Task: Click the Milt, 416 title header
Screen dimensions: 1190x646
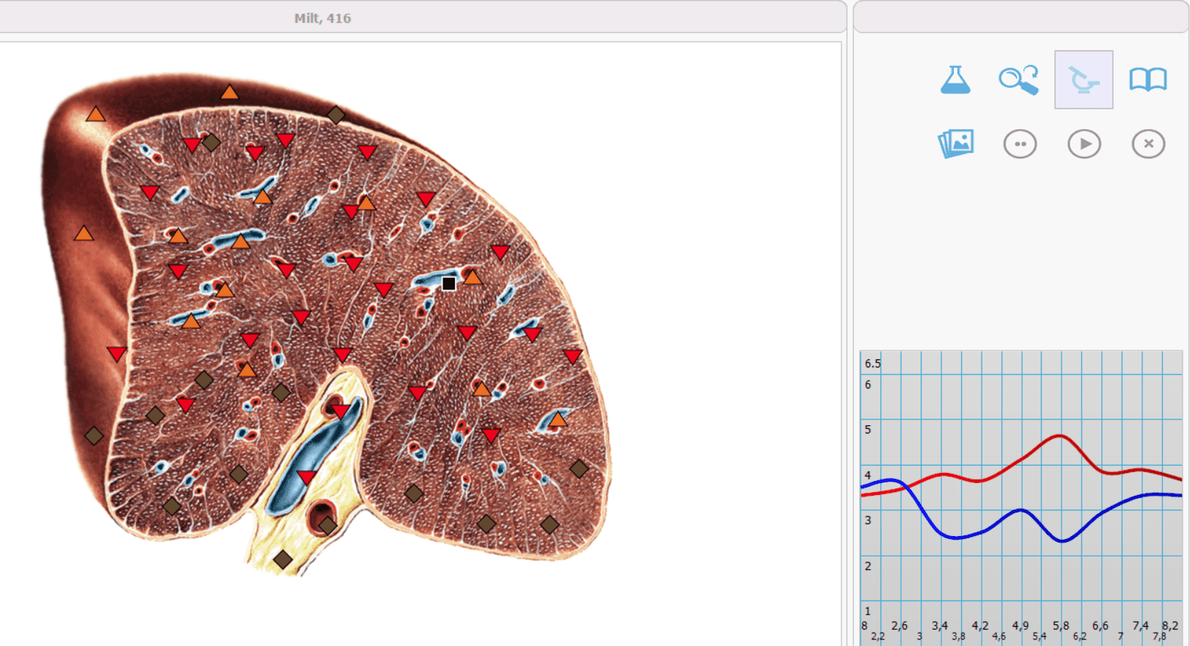Action: click(x=323, y=18)
